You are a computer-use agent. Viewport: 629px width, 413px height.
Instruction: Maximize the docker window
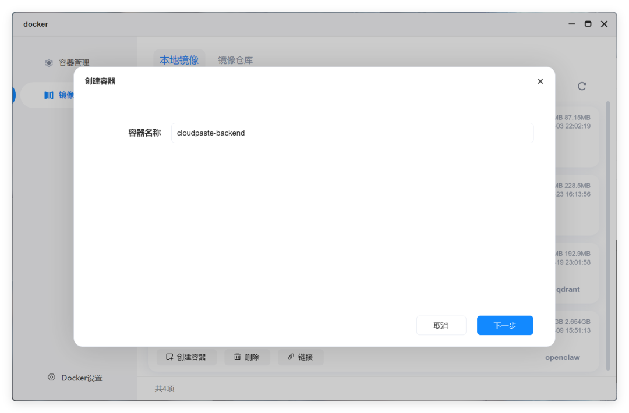tap(587, 24)
